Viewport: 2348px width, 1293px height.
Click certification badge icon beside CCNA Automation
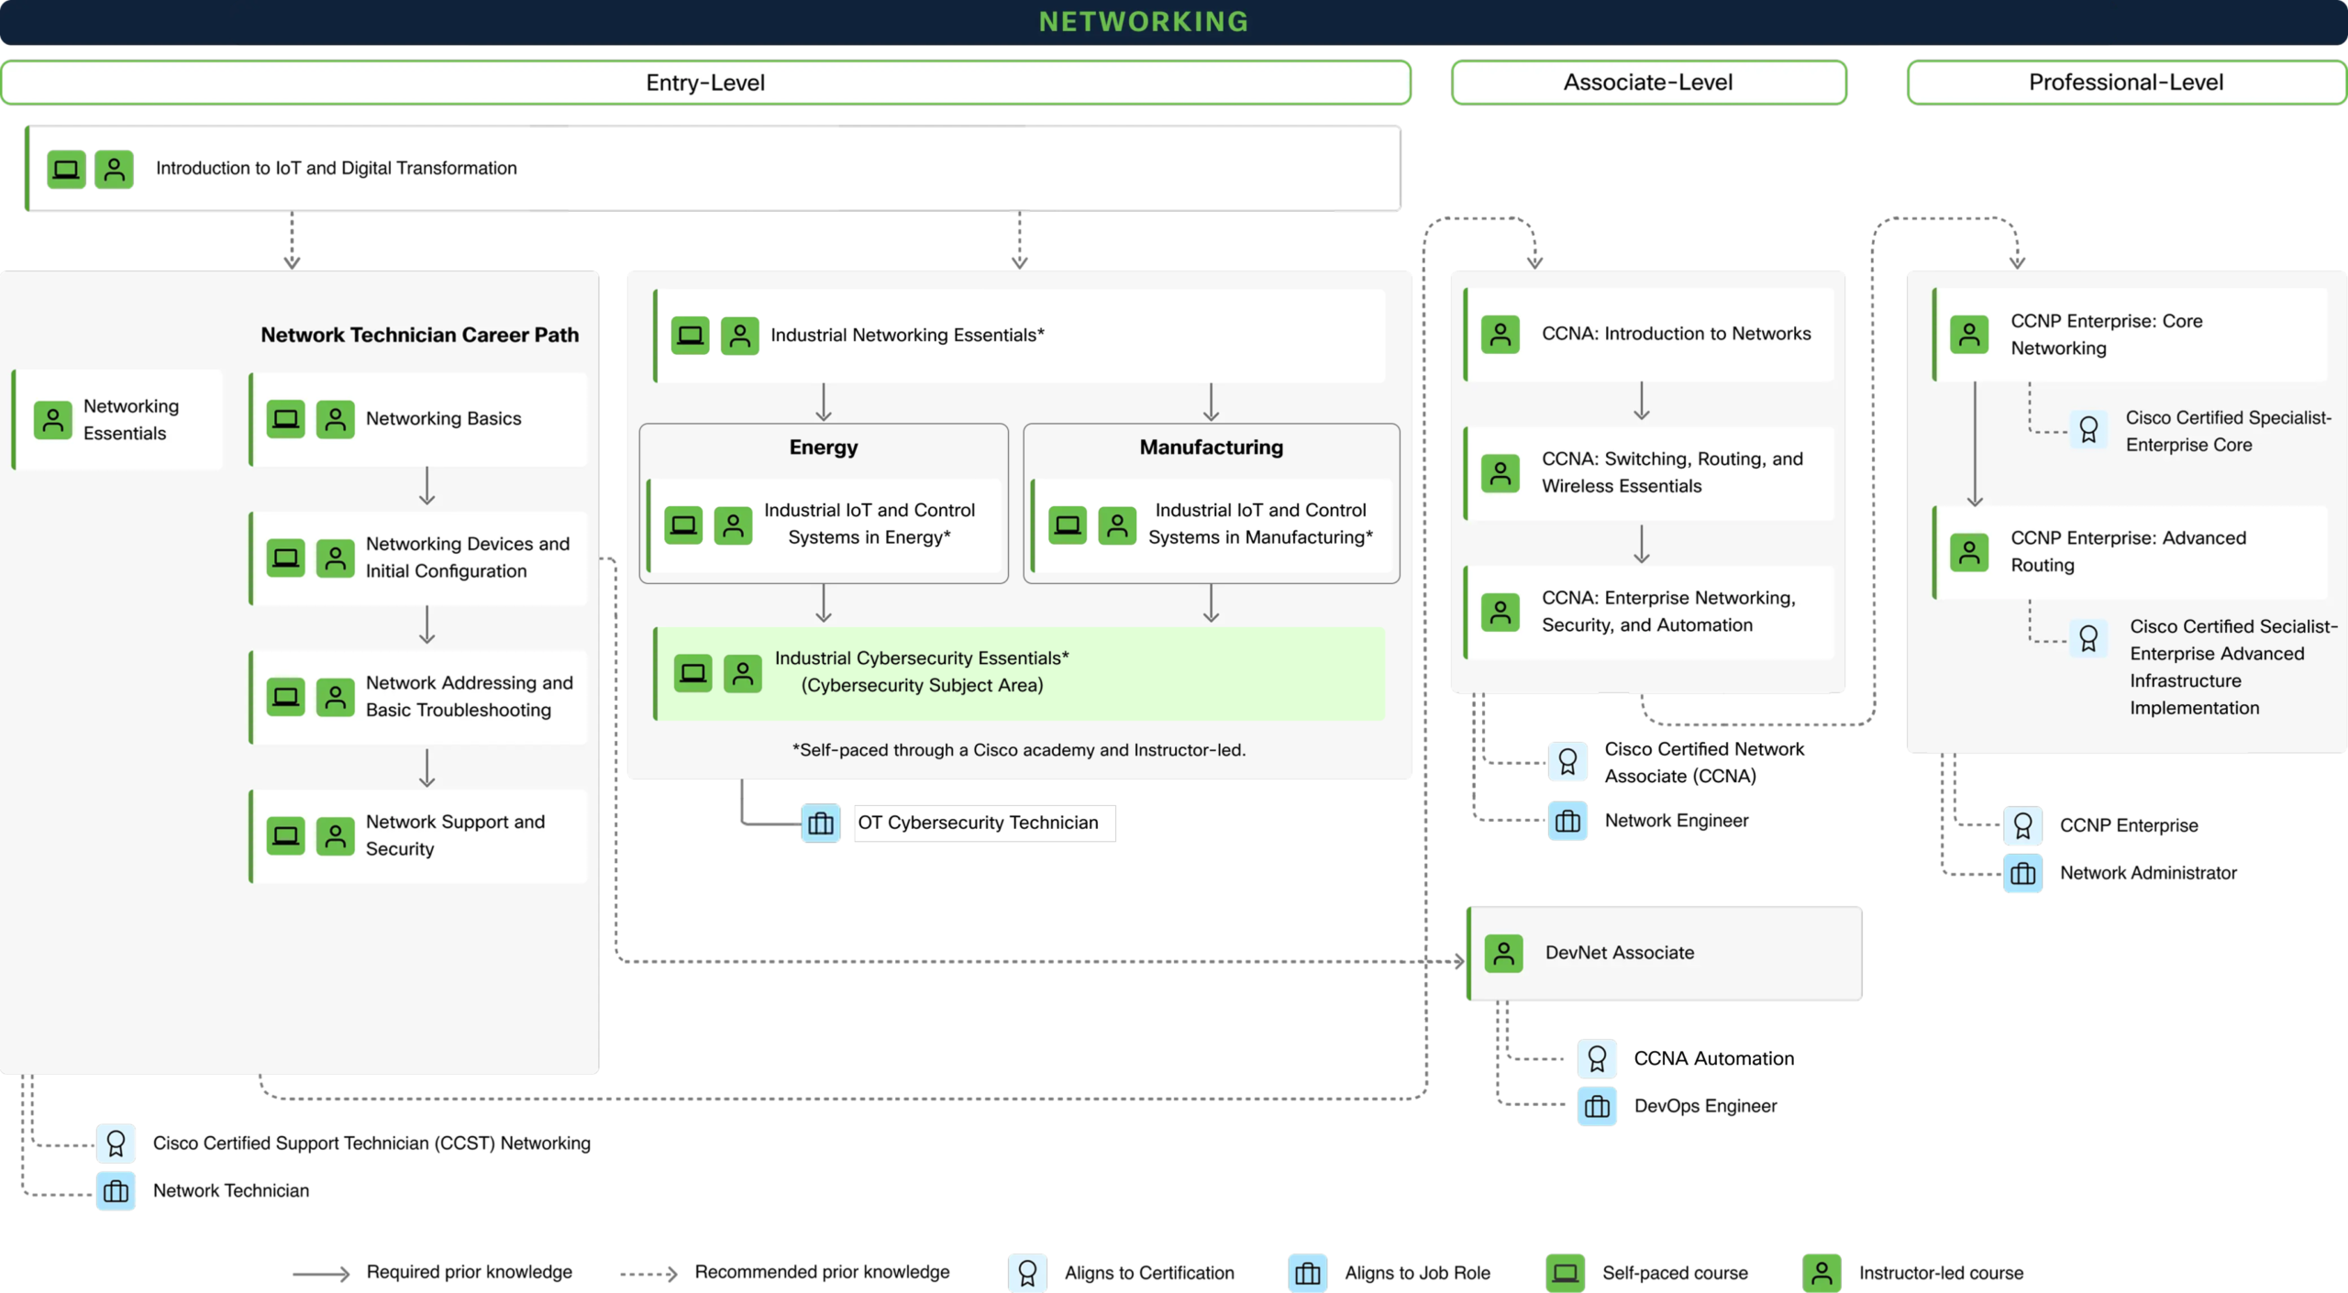pos(1596,1058)
